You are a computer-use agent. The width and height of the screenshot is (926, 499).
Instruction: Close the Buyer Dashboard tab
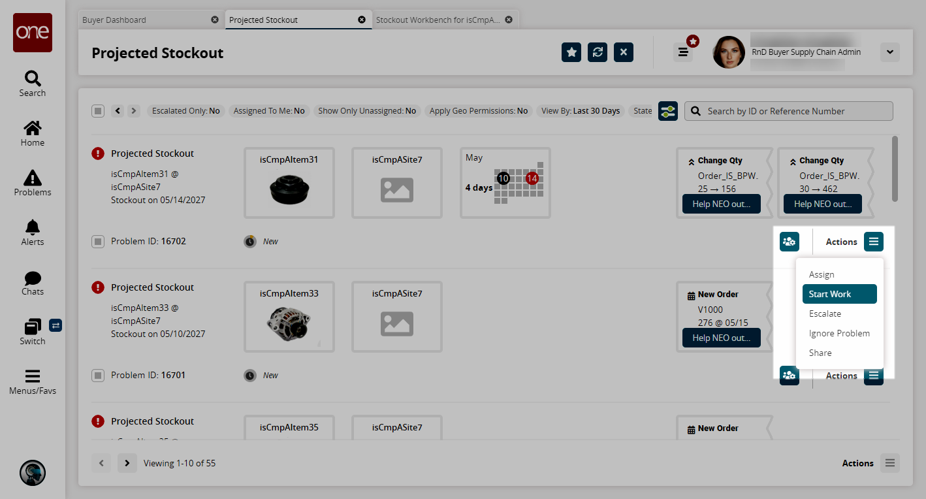(215, 20)
